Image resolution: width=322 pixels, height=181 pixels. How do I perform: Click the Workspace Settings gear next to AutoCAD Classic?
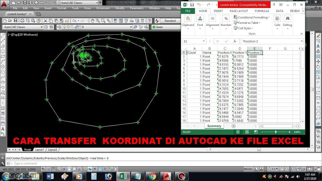[46, 27]
